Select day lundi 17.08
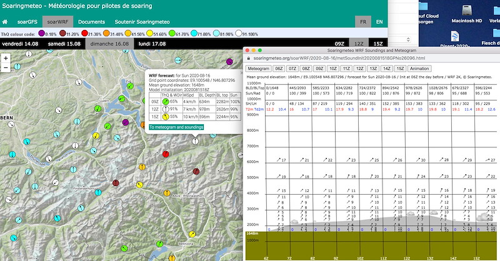 (152, 44)
